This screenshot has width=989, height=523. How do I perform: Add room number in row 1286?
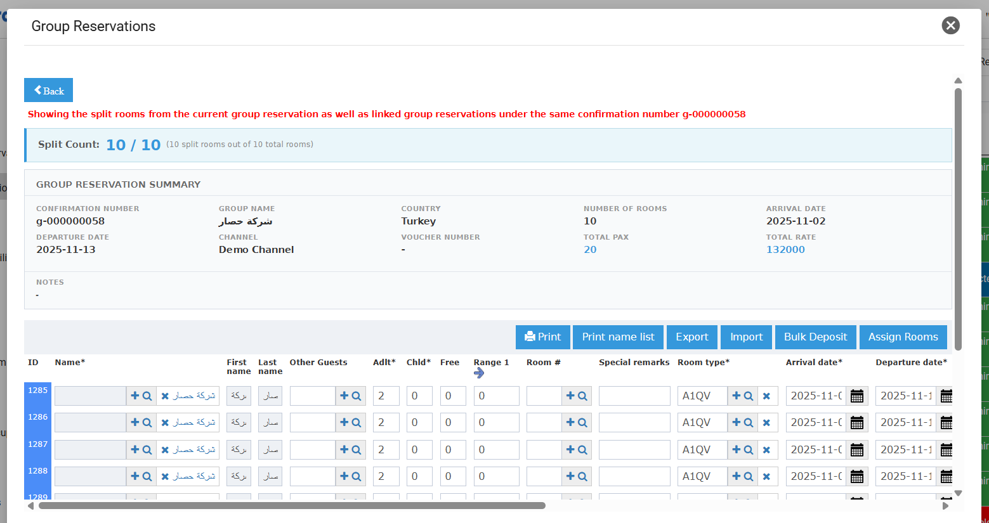[x=570, y=422]
